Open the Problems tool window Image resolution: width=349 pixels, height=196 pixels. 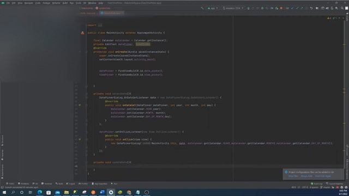pos(23,184)
